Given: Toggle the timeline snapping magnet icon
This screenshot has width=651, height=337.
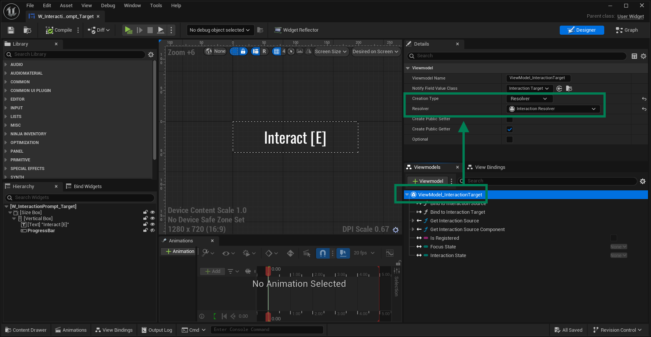Looking at the screenshot, I should click(x=322, y=253).
